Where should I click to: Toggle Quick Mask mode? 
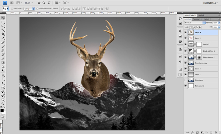[3, 117]
